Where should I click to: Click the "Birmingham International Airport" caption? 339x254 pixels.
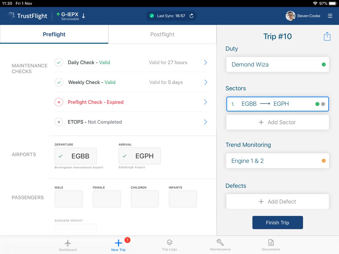click(x=79, y=167)
